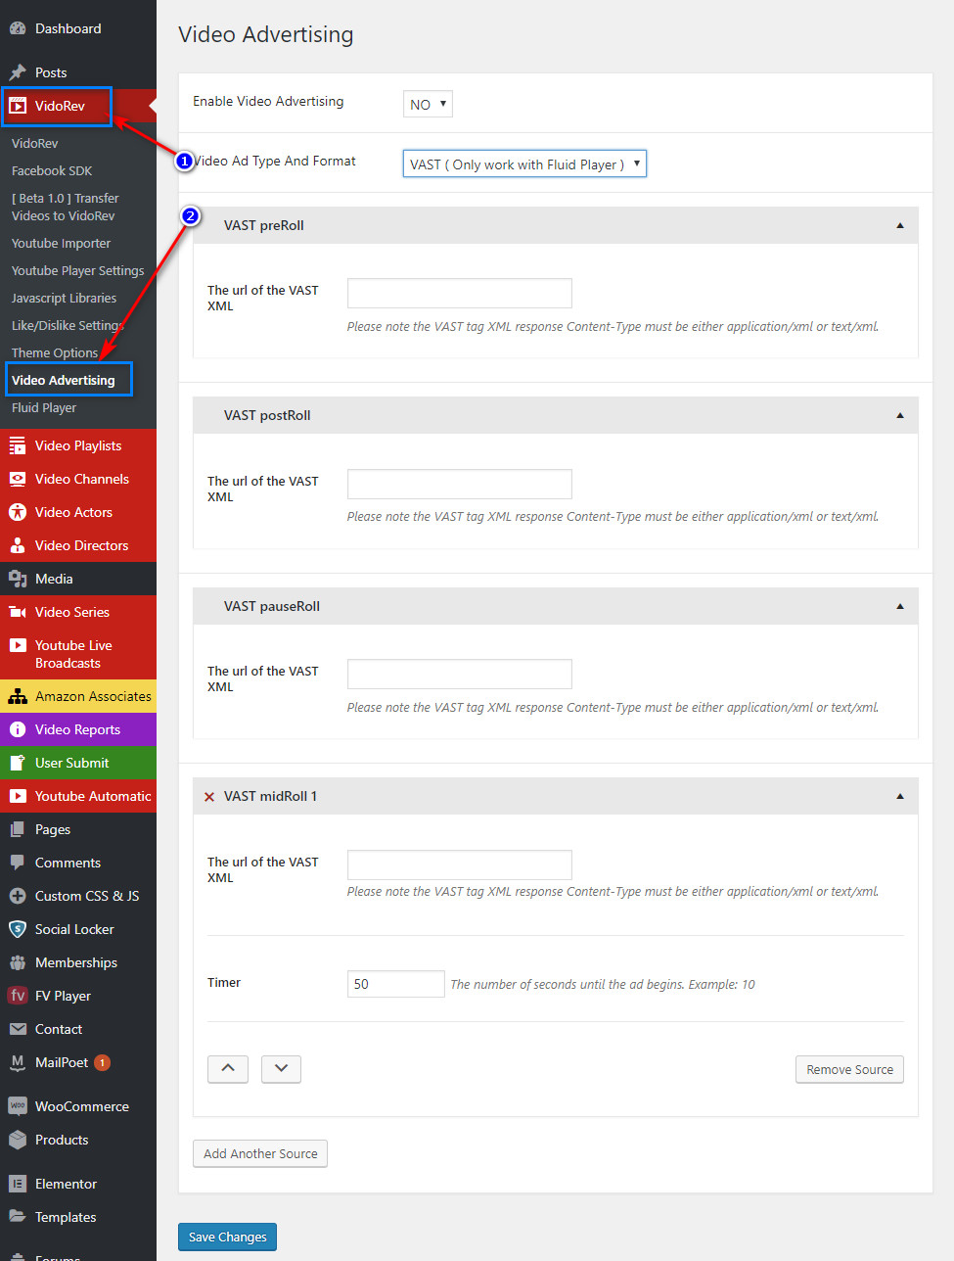Viewport: 954px width, 1261px height.
Task: Click the FV Player icon
Action: point(18,996)
